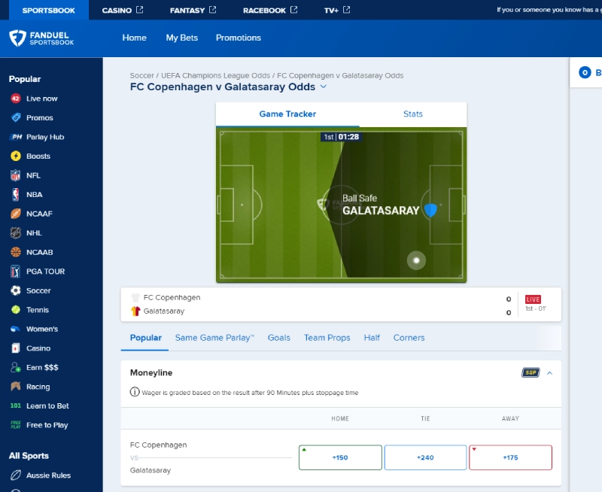Open the betslip counter badge
This screenshot has height=492, width=602.
tap(585, 72)
